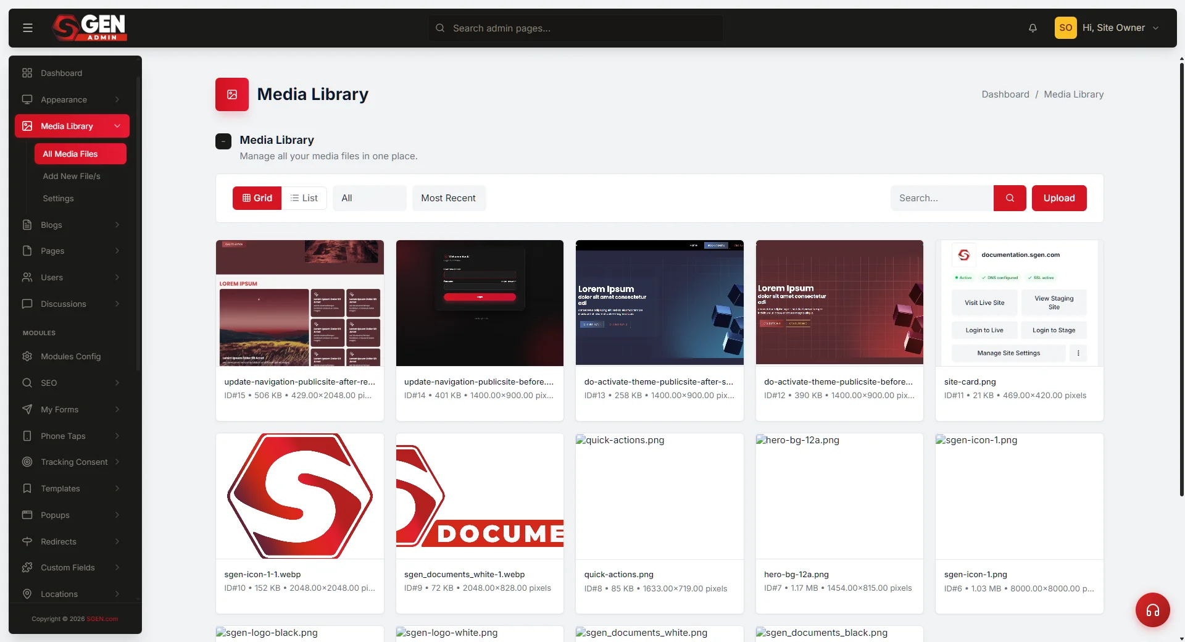Open the three-dot menu in site-card.png thumbnail
Image resolution: width=1185 pixels, height=642 pixels.
(x=1078, y=353)
